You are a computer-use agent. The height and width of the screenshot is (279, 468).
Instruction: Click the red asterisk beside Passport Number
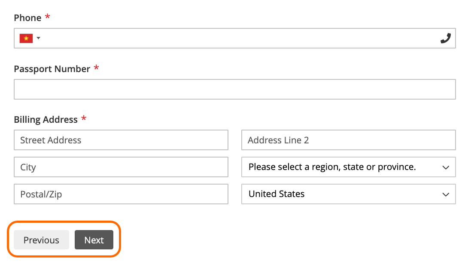[96, 67]
